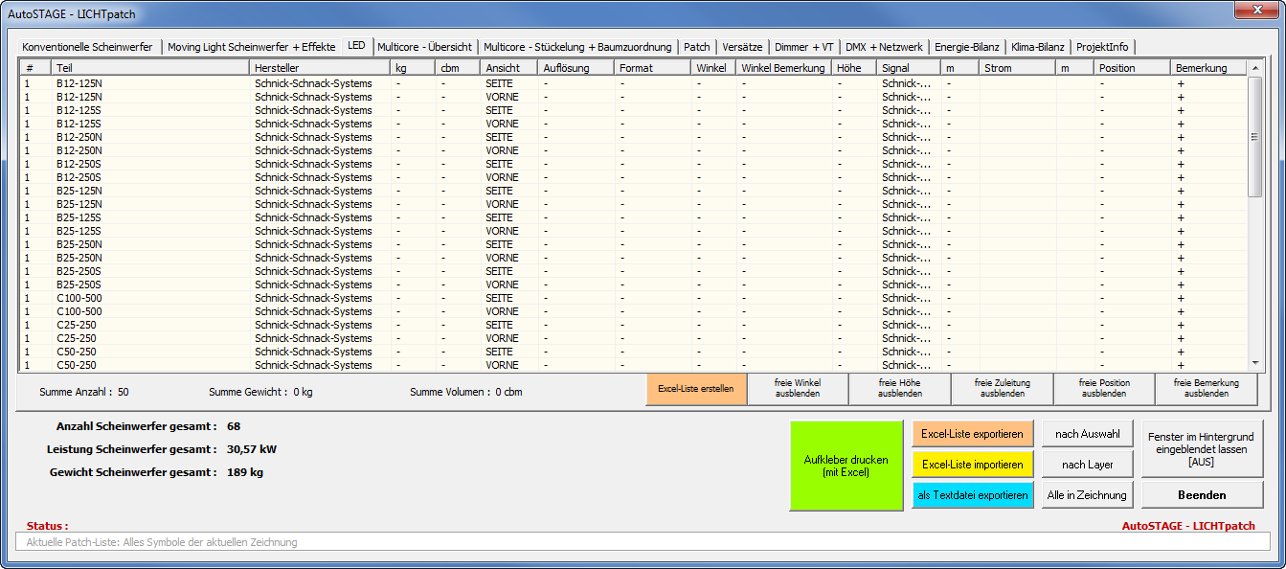Go to the Energie-Bilanz tab
This screenshot has height=569, width=1286.
tap(966, 47)
